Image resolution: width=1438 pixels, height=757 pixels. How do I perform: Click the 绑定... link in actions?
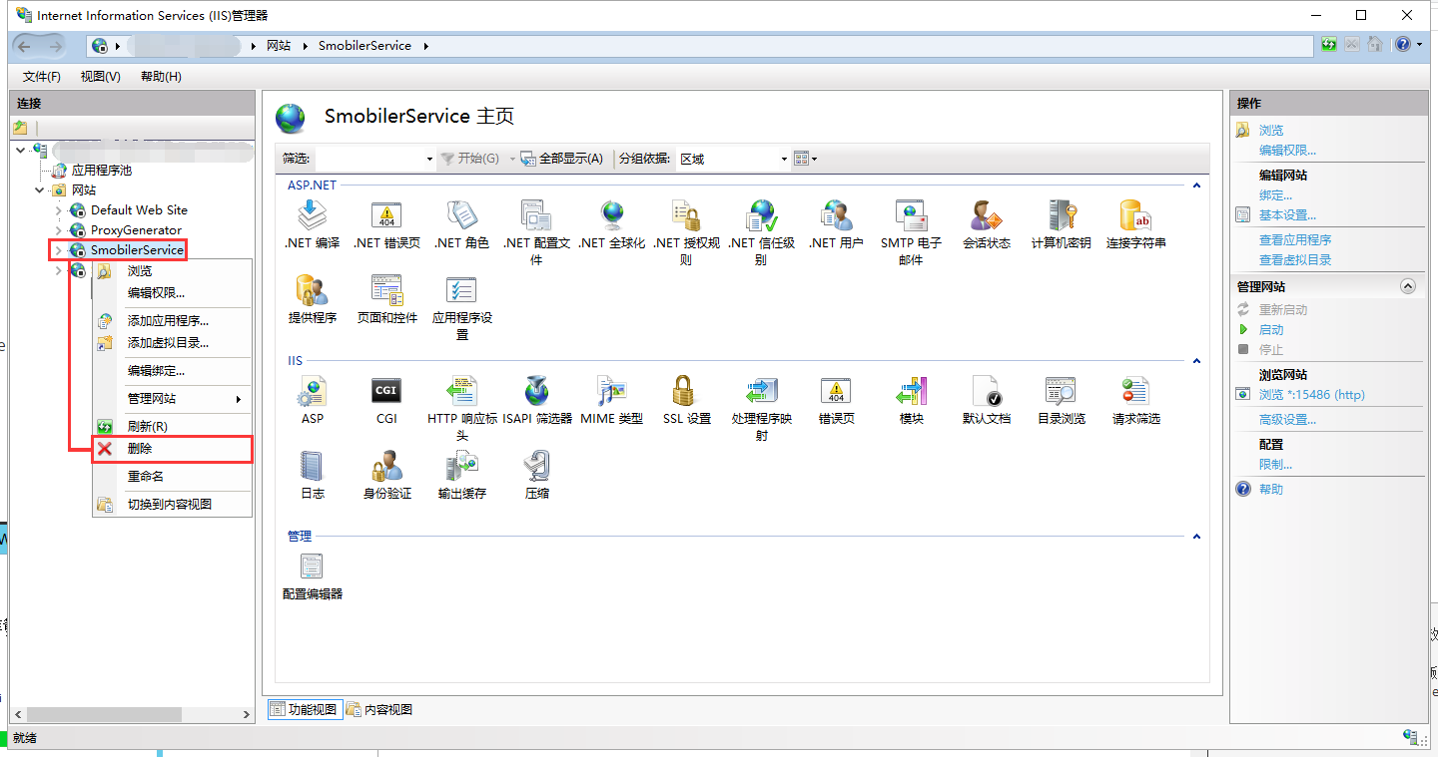[1275, 195]
